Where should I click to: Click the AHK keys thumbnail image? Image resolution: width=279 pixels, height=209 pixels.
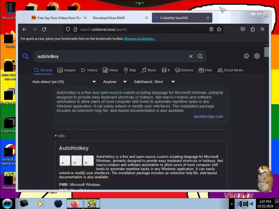pyautogui.click(x=77, y=161)
